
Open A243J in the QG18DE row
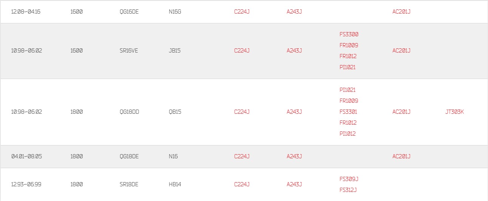(x=294, y=156)
